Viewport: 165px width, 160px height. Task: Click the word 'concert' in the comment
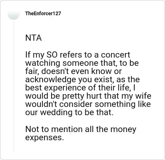click(115, 55)
